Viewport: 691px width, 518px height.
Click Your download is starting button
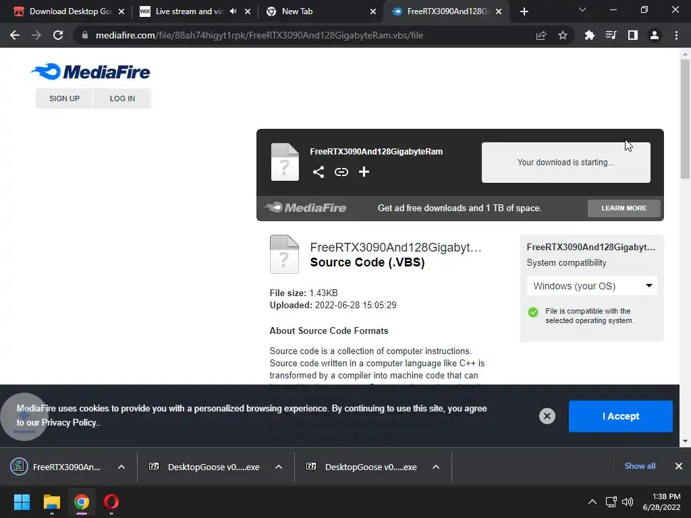pyautogui.click(x=566, y=162)
